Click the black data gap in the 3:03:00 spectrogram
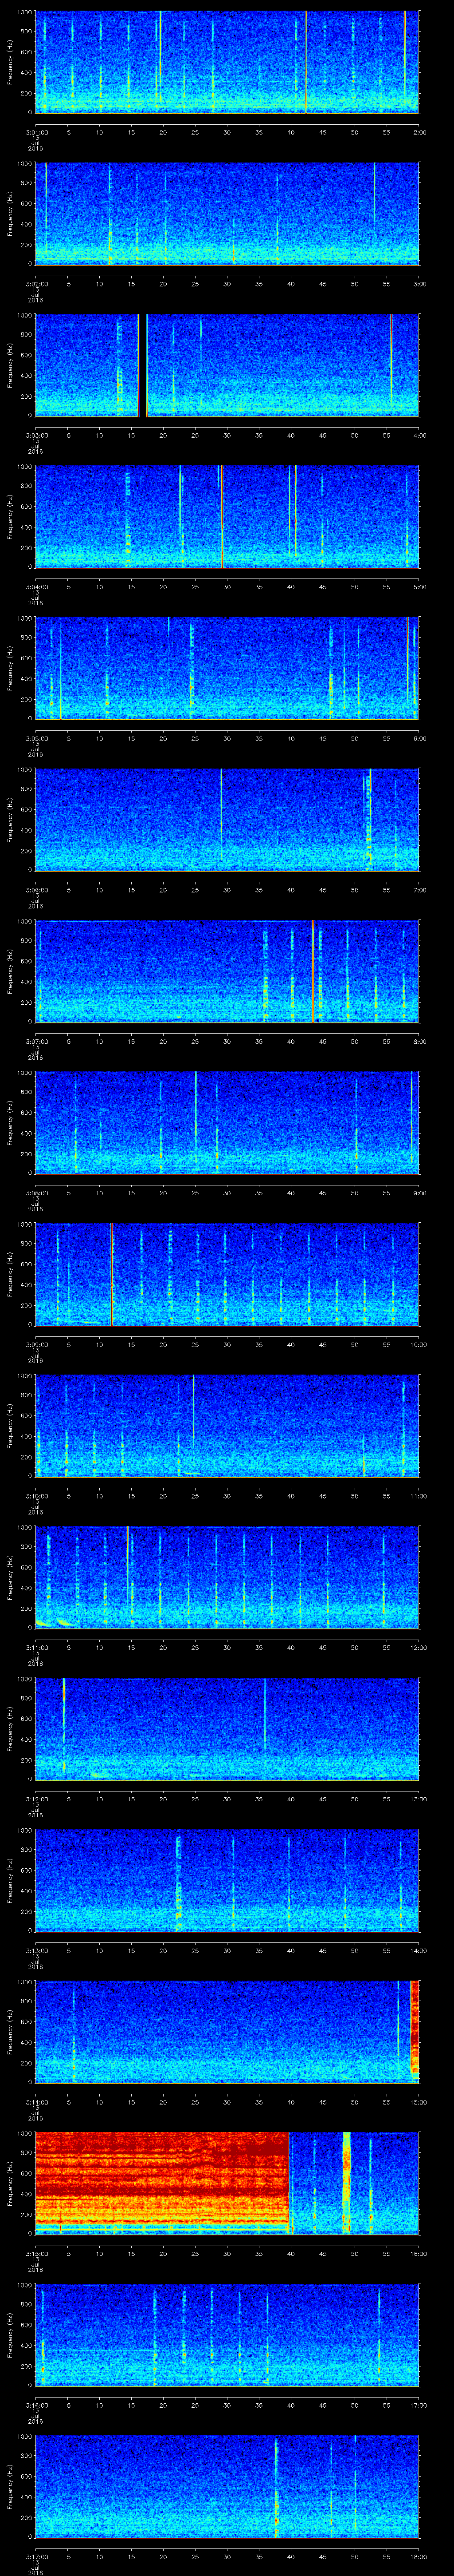Viewport: 454px width, 2576px height. 143,365
